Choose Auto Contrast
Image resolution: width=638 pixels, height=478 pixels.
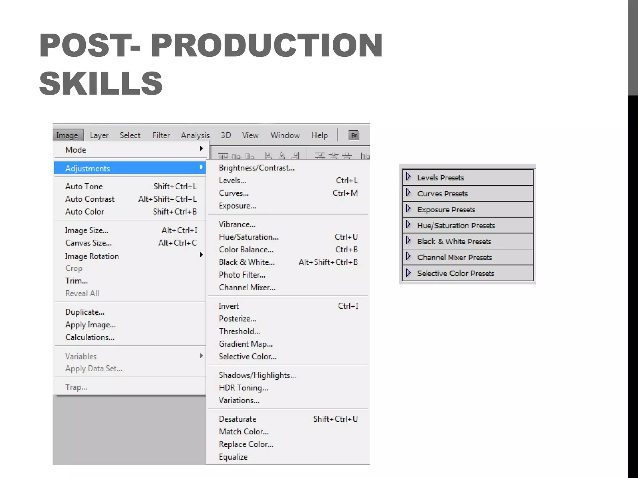pyautogui.click(x=130, y=199)
